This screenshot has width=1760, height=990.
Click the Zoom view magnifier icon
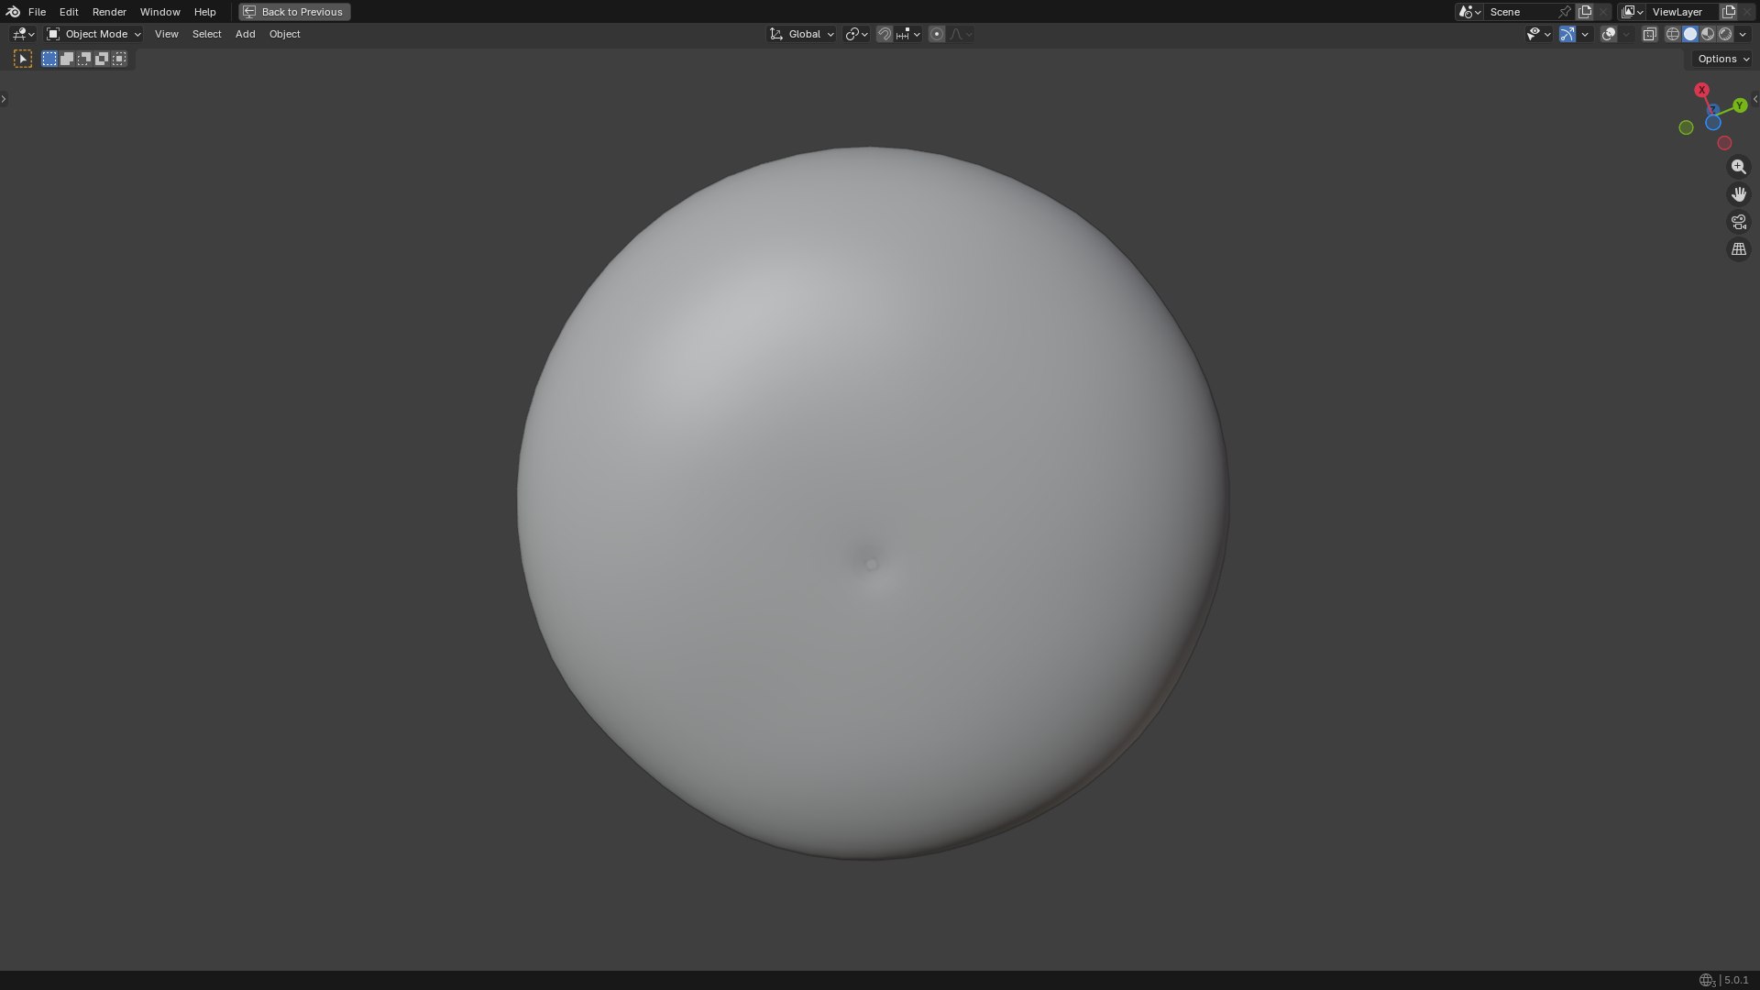[1738, 167]
